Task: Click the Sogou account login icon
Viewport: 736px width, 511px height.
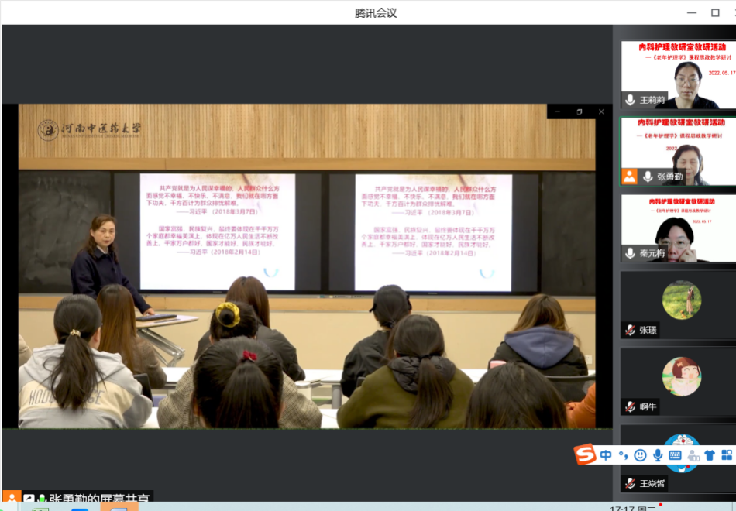Action: tap(693, 455)
